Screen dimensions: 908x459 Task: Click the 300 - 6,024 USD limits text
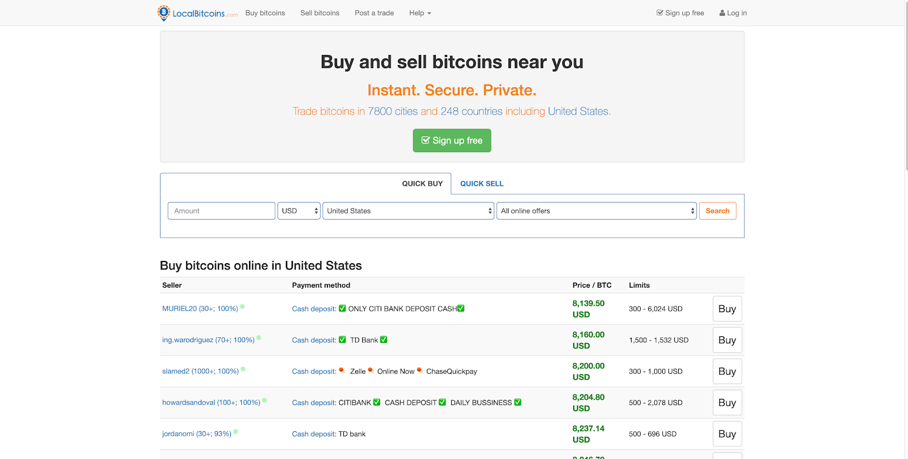point(655,309)
